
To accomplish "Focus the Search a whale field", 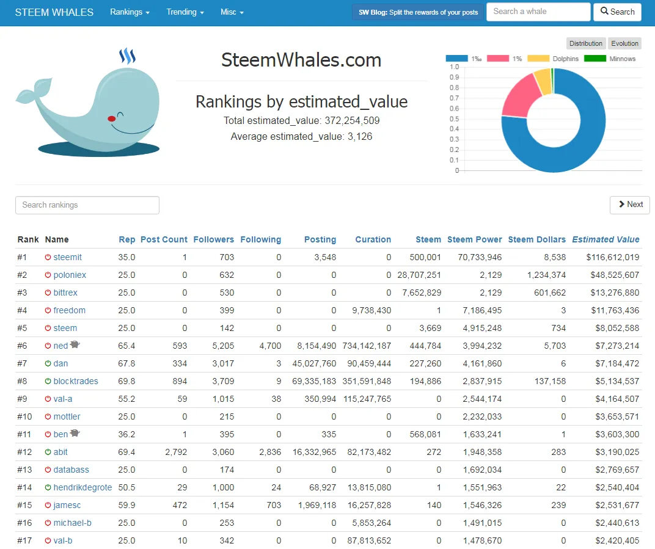I will (538, 12).
